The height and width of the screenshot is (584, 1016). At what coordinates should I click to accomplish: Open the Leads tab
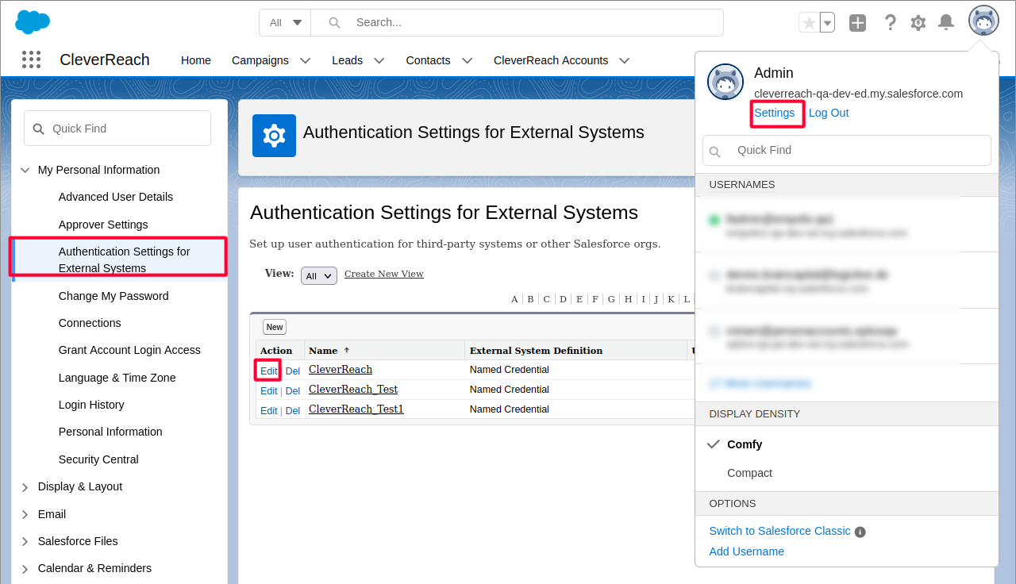(x=348, y=60)
